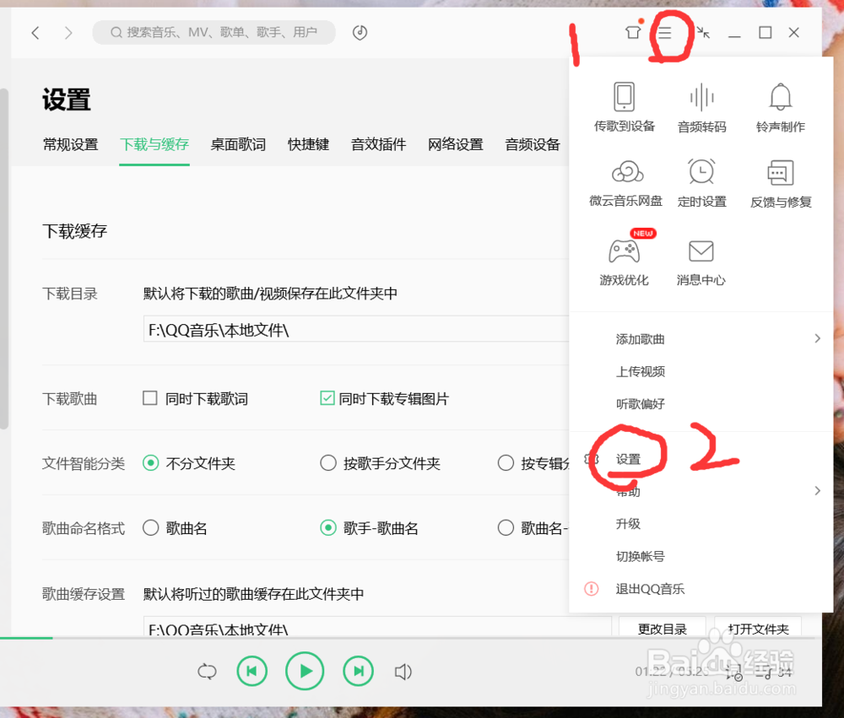
Task: Choose 上传视频 in the menu
Action: coord(641,371)
